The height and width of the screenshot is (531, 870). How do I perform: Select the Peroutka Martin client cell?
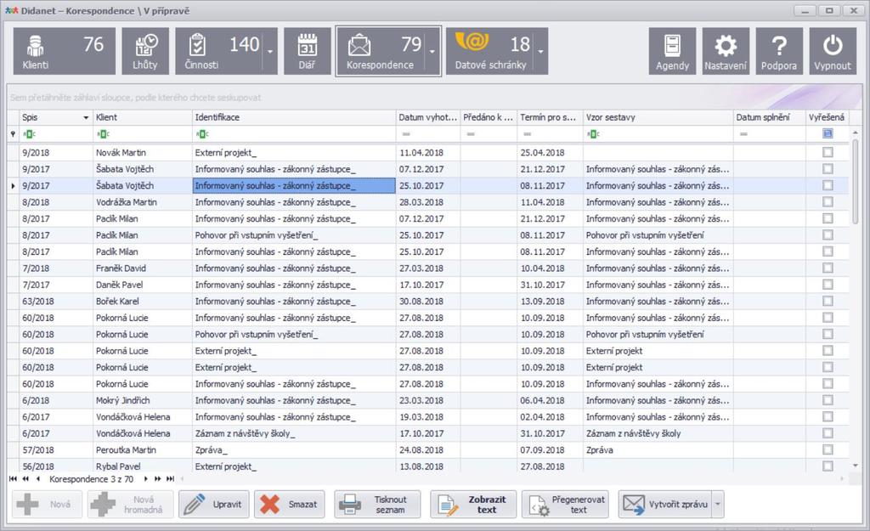(x=143, y=450)
